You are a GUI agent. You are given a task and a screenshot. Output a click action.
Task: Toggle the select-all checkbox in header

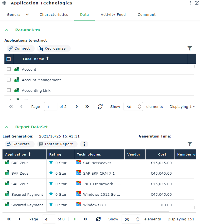(x=9, y=59)
